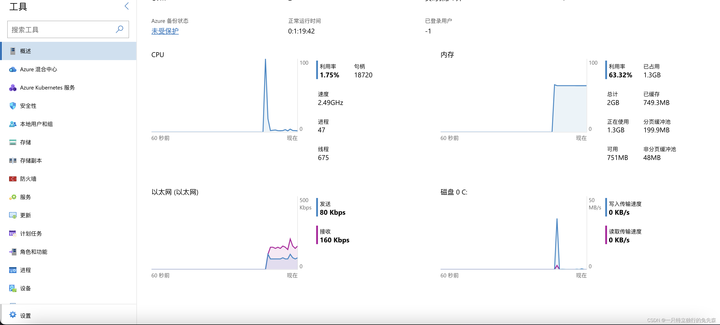The width and height of the screenshot is (720, 325).
Task: Open the 本地用户和组 people icon
Action: [x=13, y=124]
